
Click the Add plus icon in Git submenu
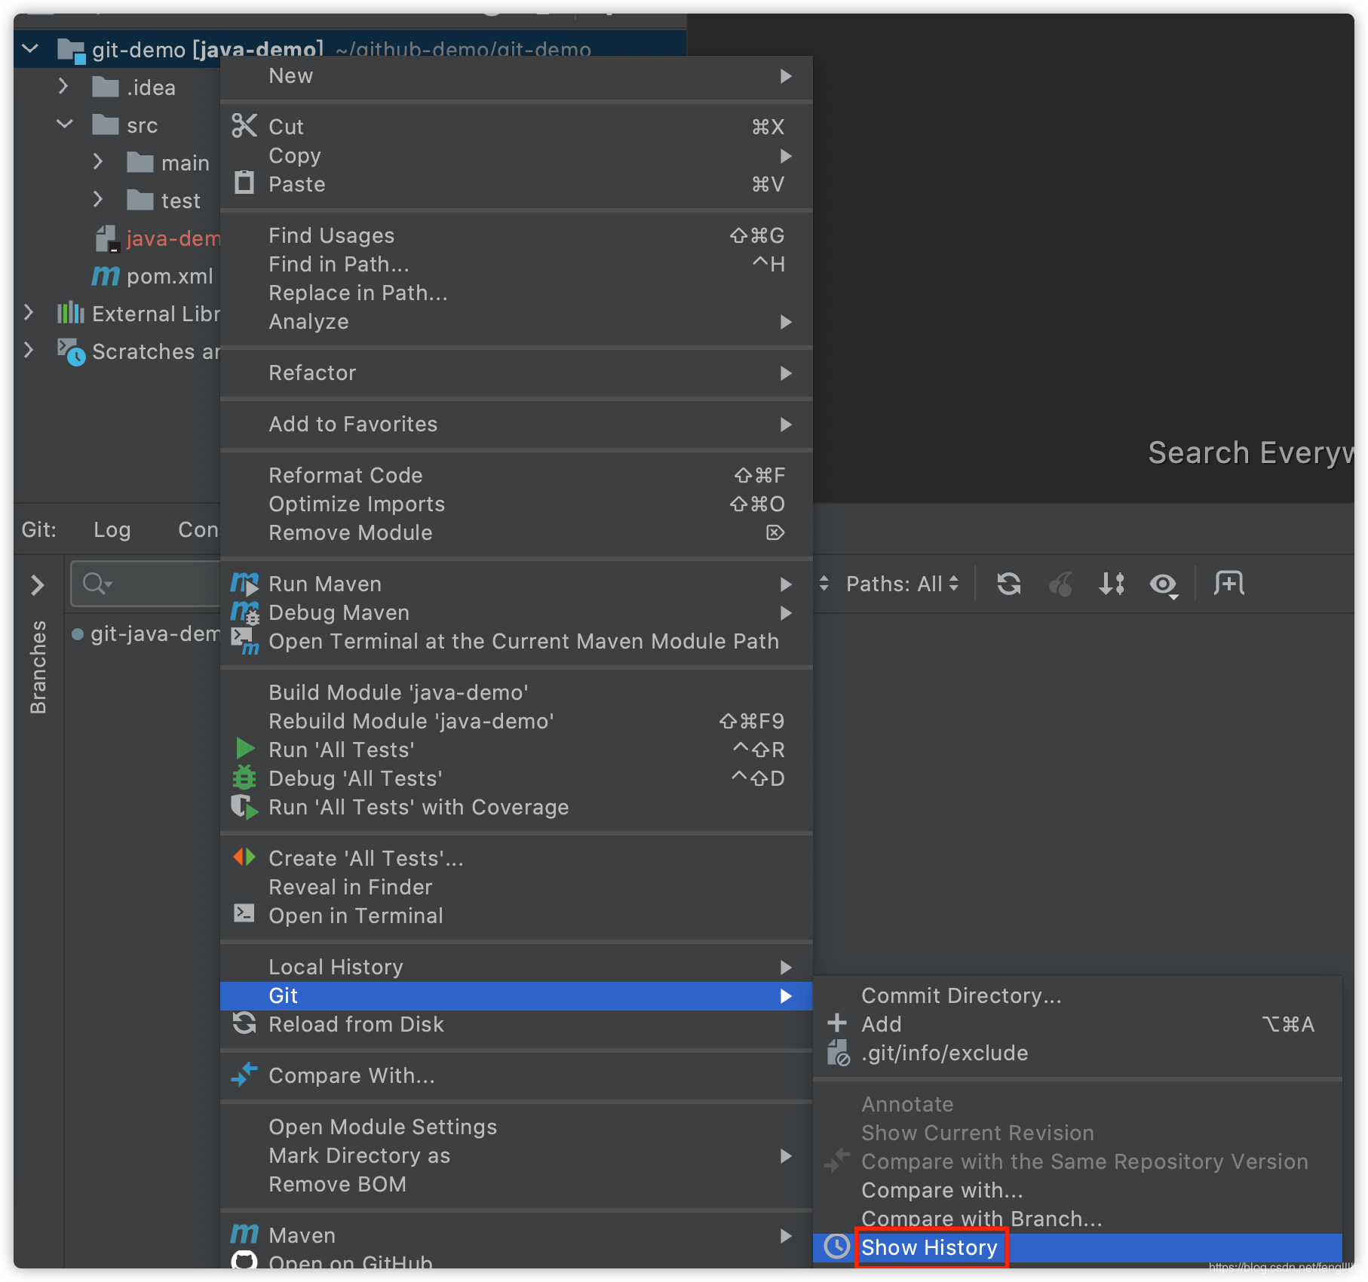click(837, 1023)
